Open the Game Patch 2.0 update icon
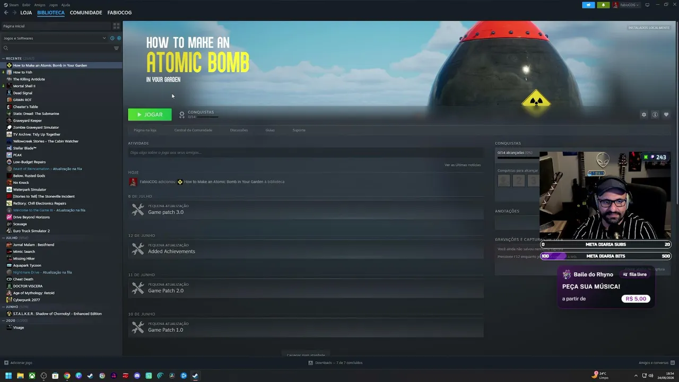This screenshot has width=679, height=382. 138,289
